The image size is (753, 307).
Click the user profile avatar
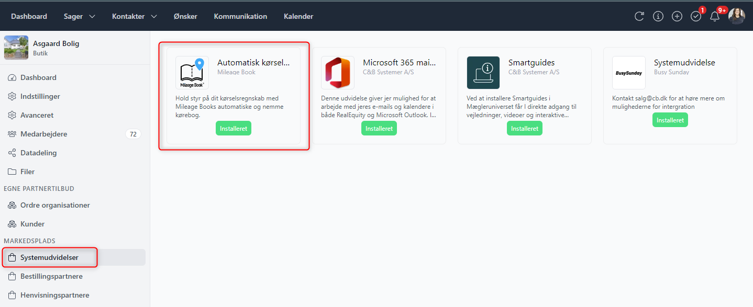click(736, 16)
